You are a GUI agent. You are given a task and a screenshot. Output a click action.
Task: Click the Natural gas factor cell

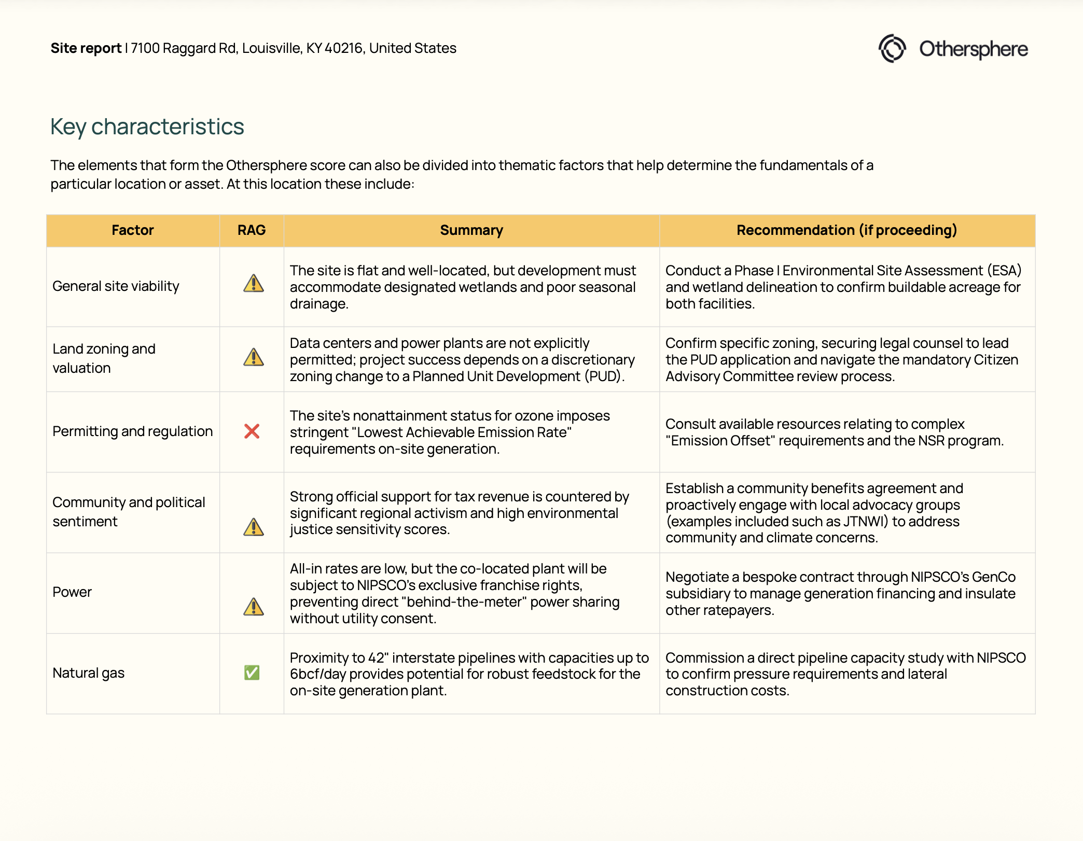tap(89, 673)
